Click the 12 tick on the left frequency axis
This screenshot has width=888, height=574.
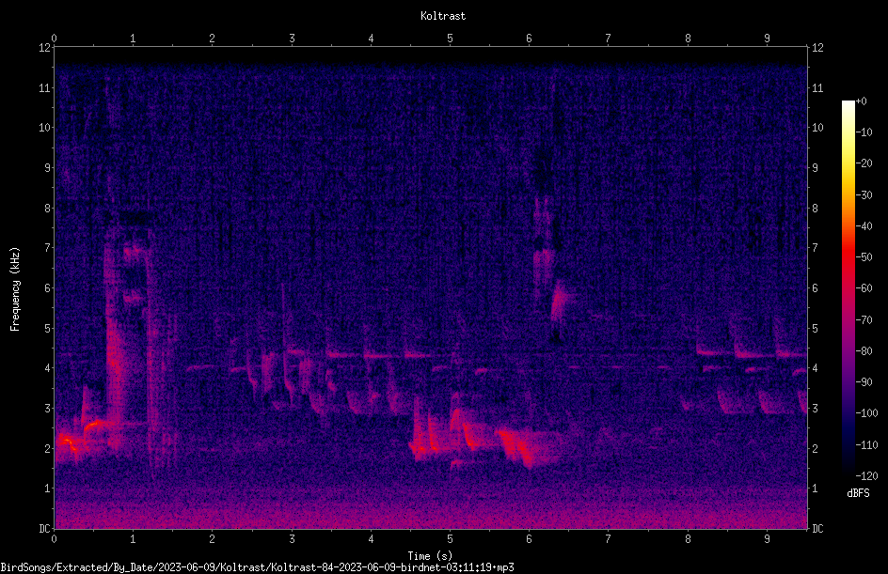pos(44,48)
